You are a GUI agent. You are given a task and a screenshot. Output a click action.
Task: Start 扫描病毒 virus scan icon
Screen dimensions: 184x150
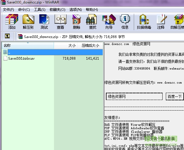[144, 22]
